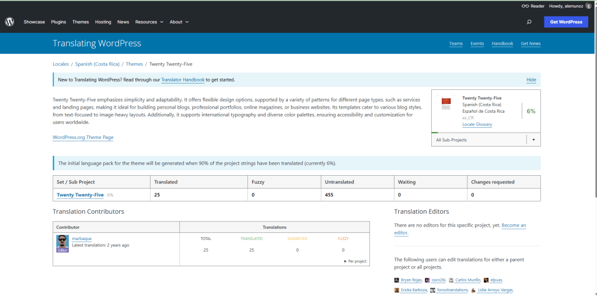Expand the Per project details
Screen dimensions: 597x296
355,262
